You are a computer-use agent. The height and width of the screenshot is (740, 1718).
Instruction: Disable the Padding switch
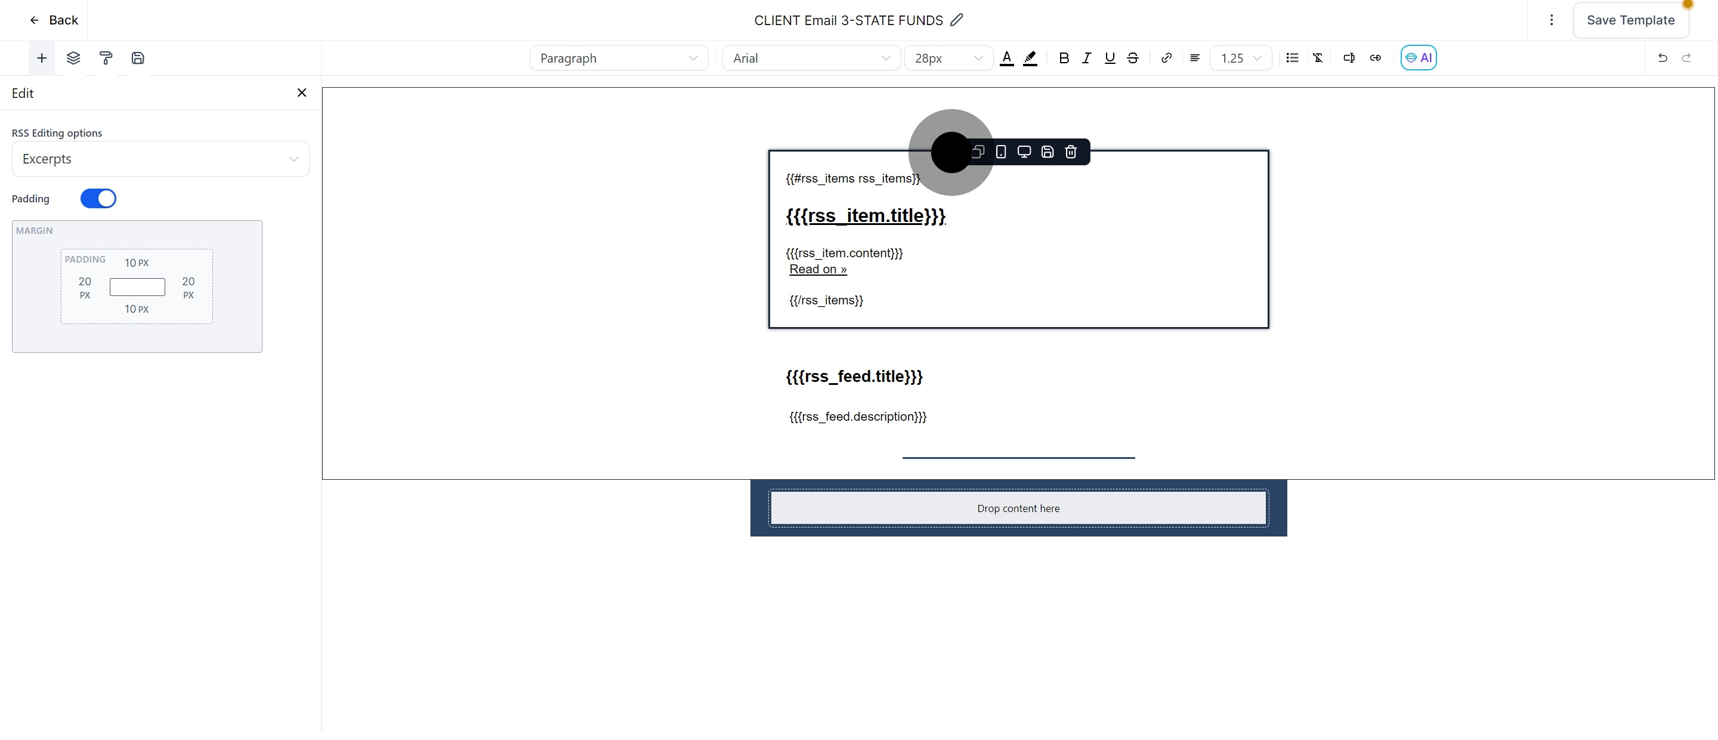98,199
